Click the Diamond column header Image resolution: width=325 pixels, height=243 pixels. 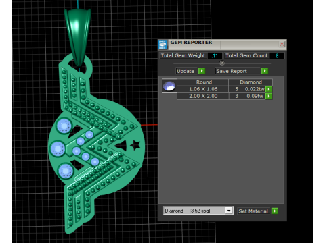coord(251,82)
